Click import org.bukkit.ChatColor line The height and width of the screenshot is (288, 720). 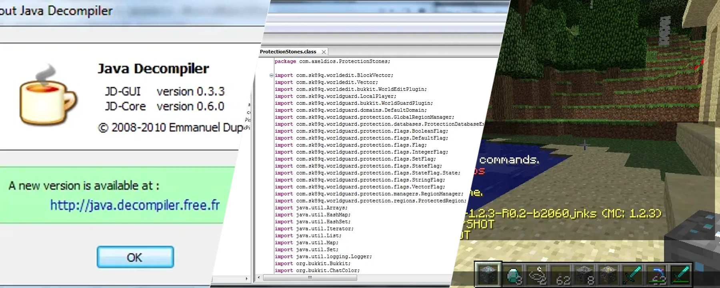(x=317, y=270)
